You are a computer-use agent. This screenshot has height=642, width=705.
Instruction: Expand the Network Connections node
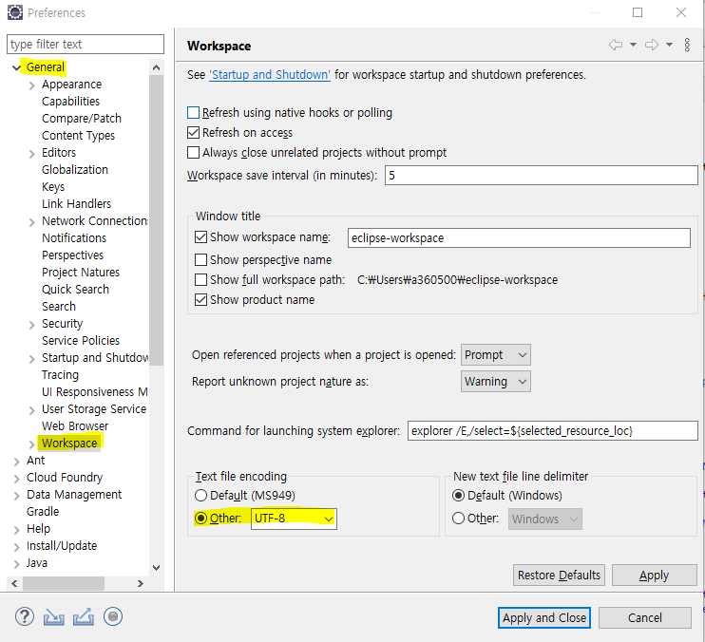click(32, 222)
